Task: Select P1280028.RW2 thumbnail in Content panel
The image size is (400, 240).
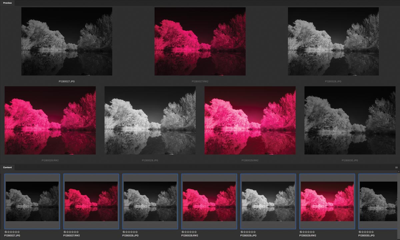Action: 209,201
